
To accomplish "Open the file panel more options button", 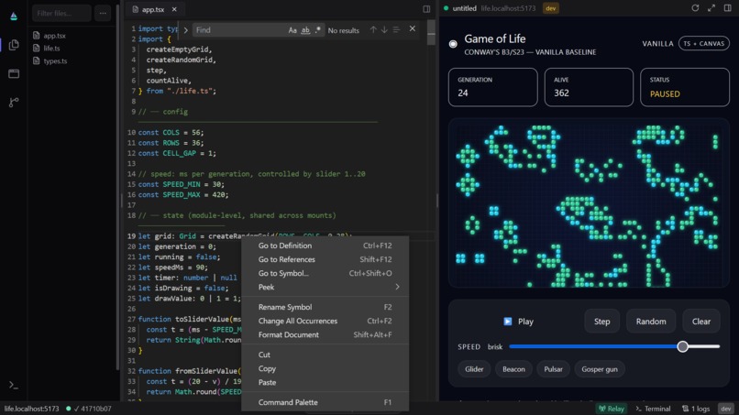I will click(103, 13).
